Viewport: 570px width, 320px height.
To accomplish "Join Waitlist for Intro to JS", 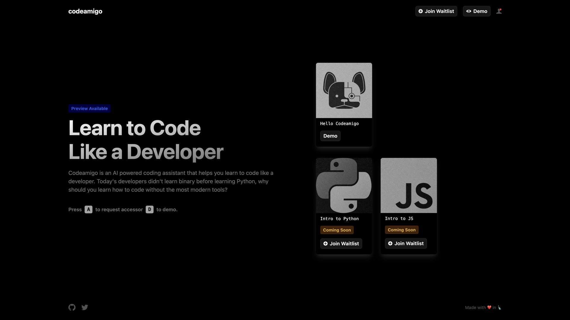I will coord(406,243).
